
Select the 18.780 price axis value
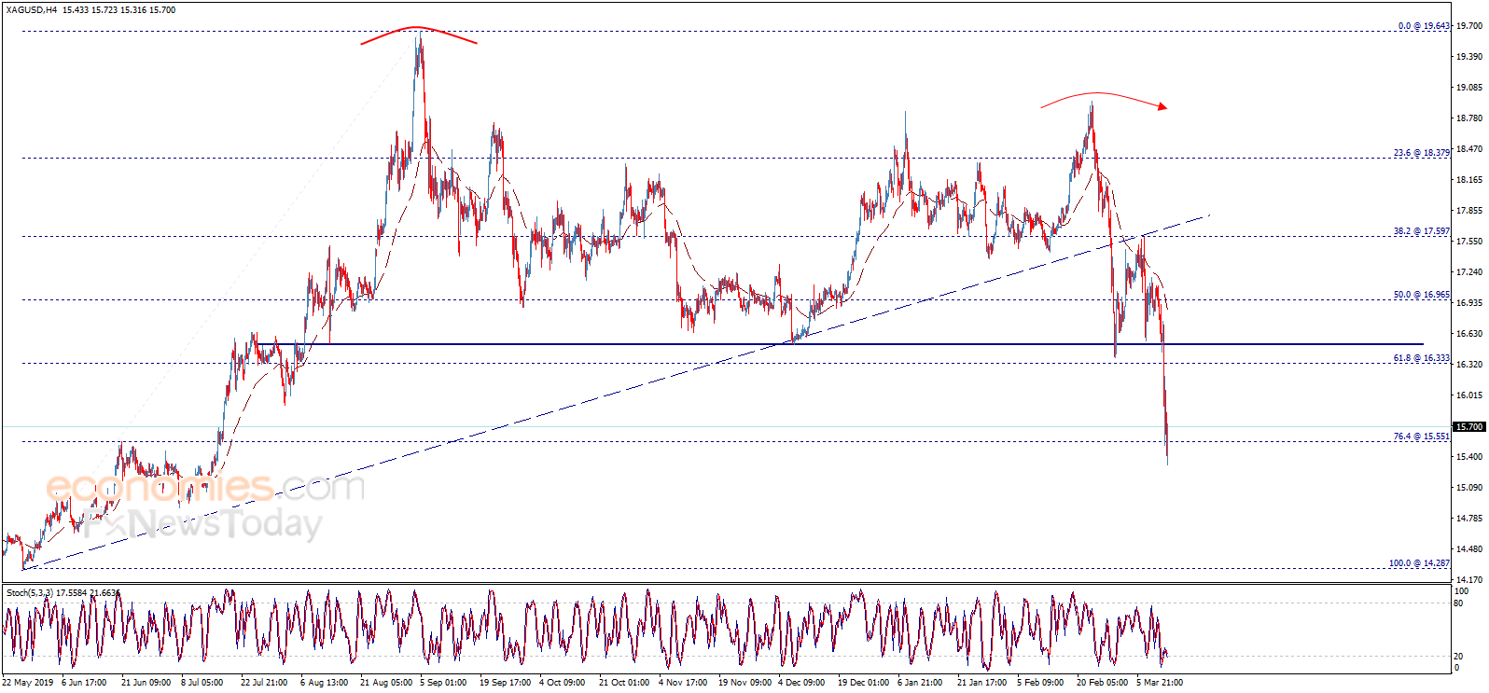pyautogui.click(x=1469, y=118)
